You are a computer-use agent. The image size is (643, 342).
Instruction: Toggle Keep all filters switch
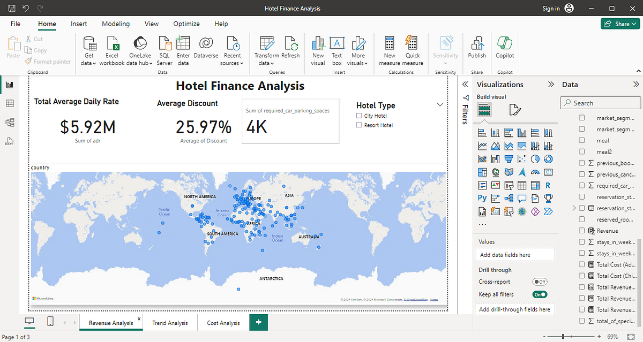(539, 294)
